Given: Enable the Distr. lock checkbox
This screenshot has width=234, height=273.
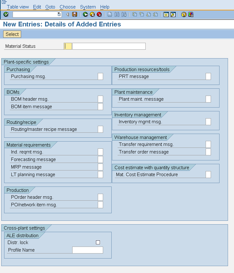Looking at the screenshot, I should tap(98, 242).
